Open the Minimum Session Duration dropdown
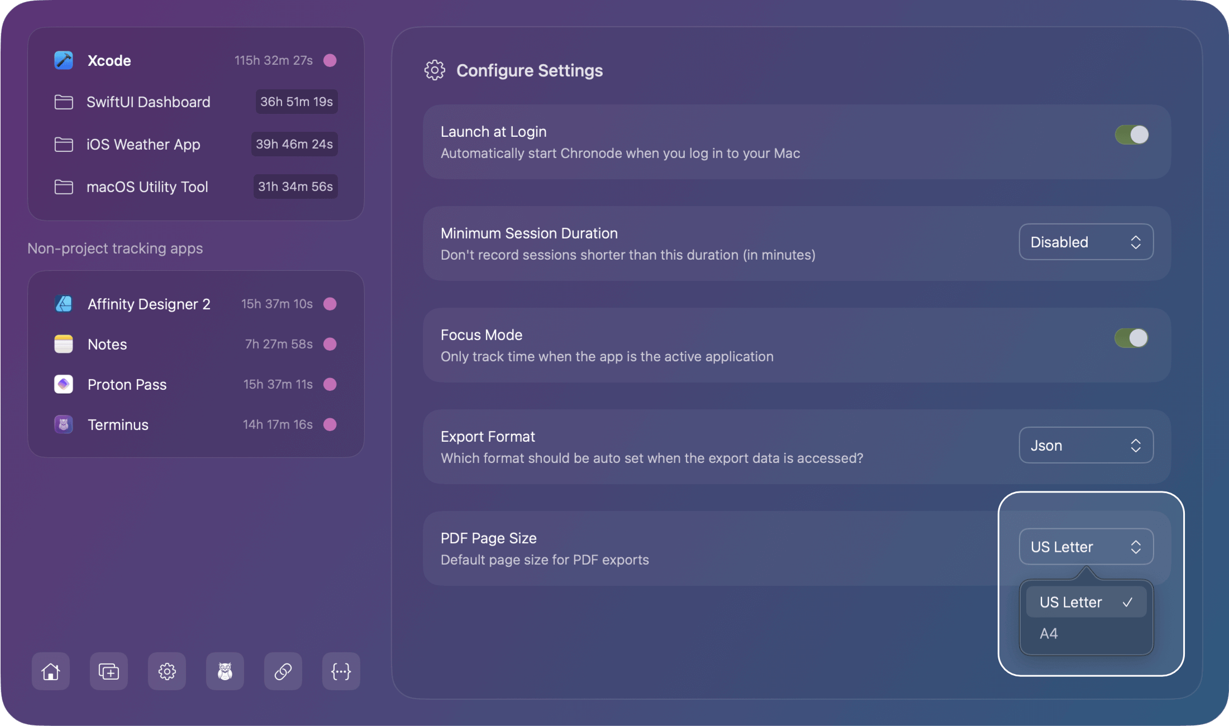Screen dimensions: 1229x726 pos(1085,242)
